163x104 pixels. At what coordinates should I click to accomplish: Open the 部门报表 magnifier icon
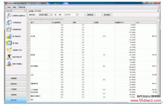click(x=9, y=43)
